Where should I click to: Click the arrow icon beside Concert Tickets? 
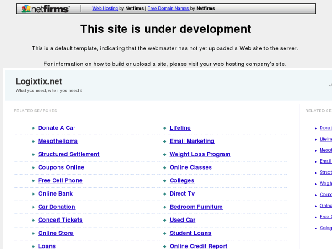click(x=33, y=220)
